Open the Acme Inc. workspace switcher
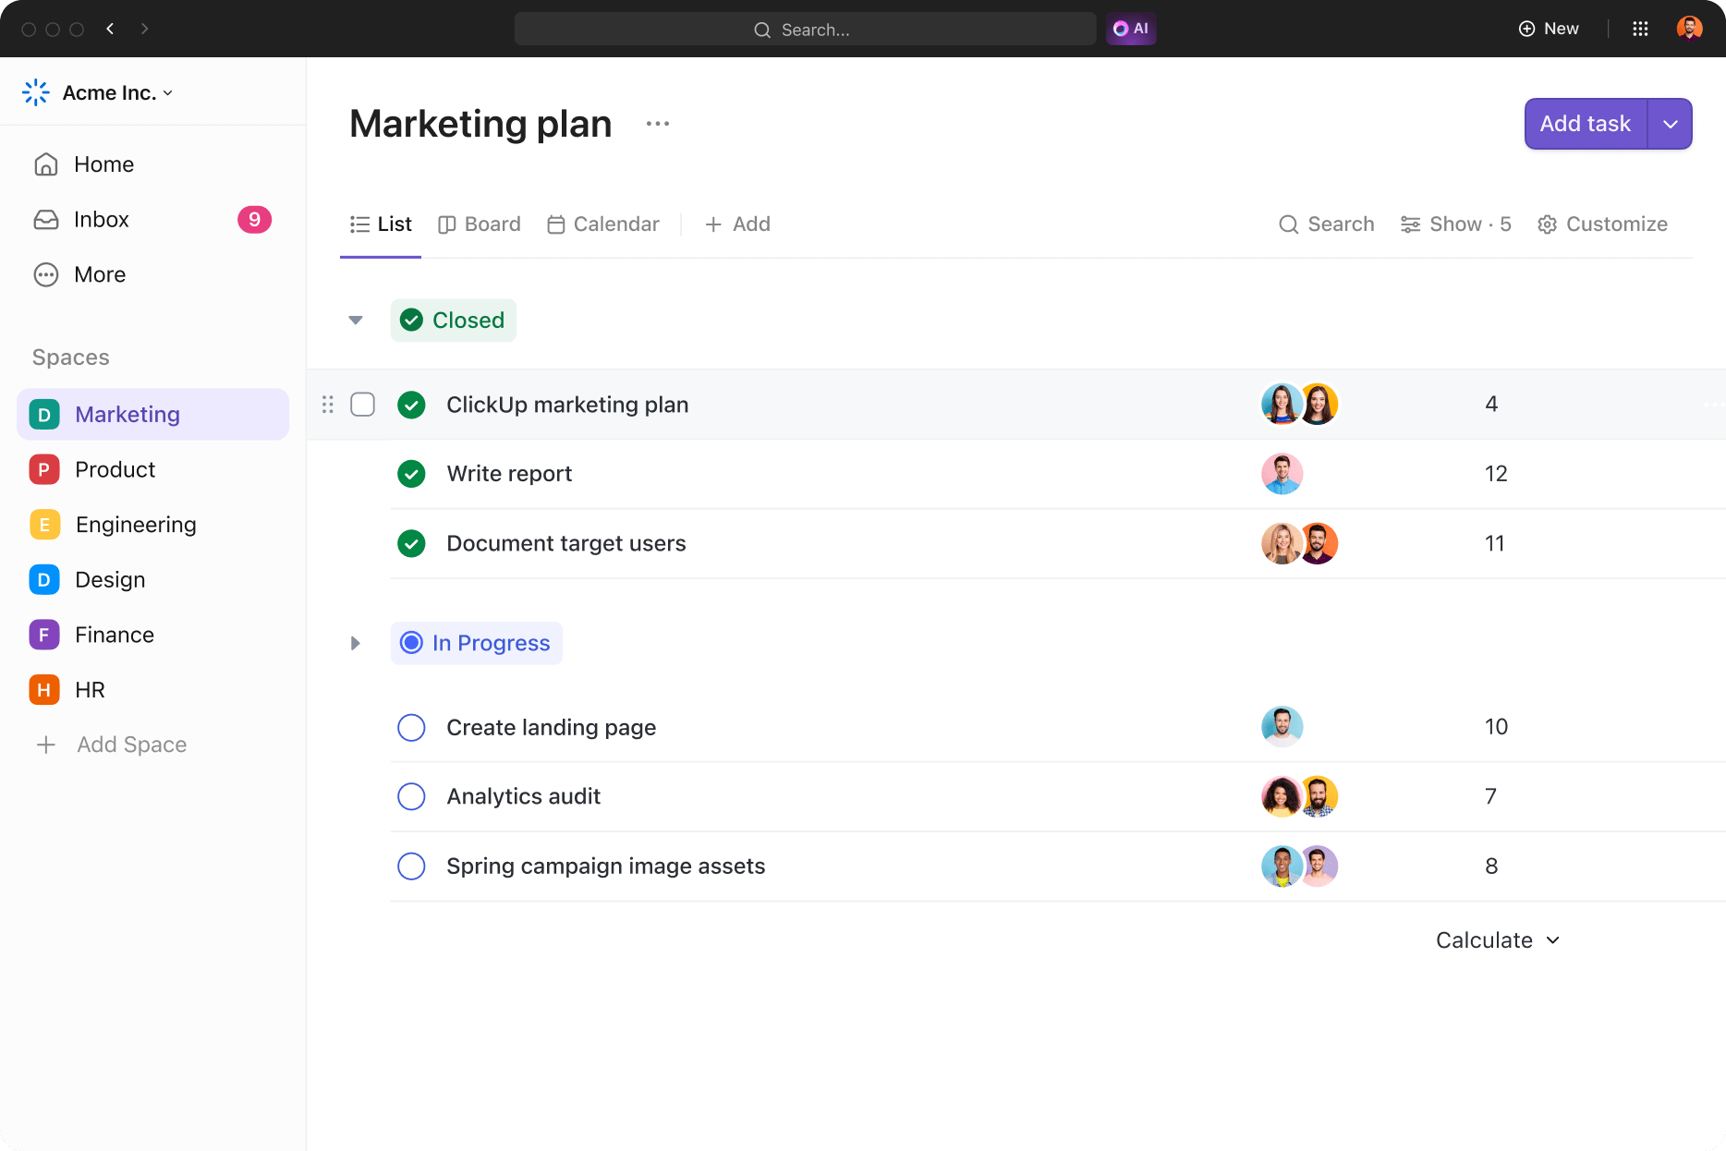This screenshot has width=1726, height=1151. [x=109, y=92]
